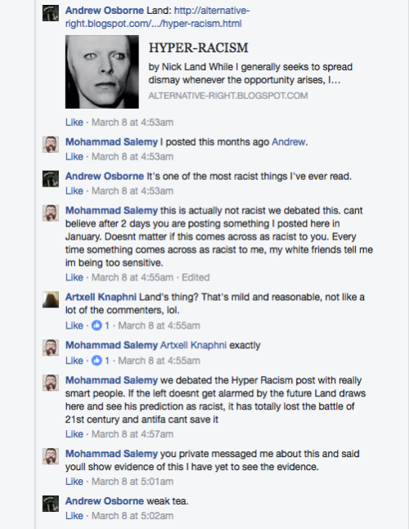The width and height of the screenshot is (409, 529).
Task: Open the 'March 8 at 5:02am' timestamp
Action: click(x=133, y=515)
